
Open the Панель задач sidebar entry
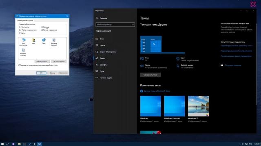point(106,77)
